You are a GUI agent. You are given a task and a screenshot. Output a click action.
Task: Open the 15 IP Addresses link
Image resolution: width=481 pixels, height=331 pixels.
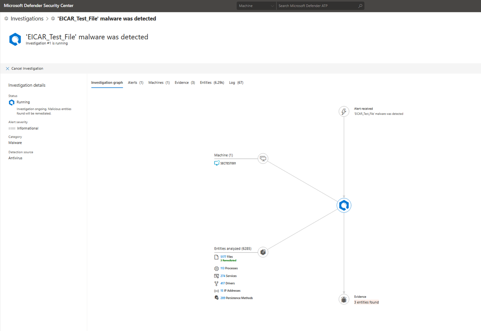230,290
